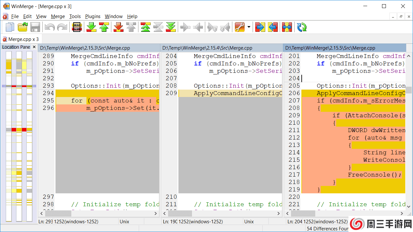Open the Merge menu

click(58, 16)
